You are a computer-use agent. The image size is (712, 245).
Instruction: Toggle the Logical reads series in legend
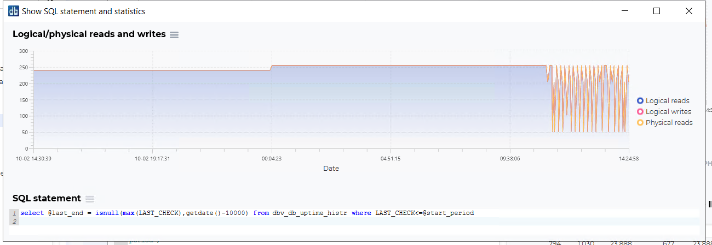tap(667, 101)
